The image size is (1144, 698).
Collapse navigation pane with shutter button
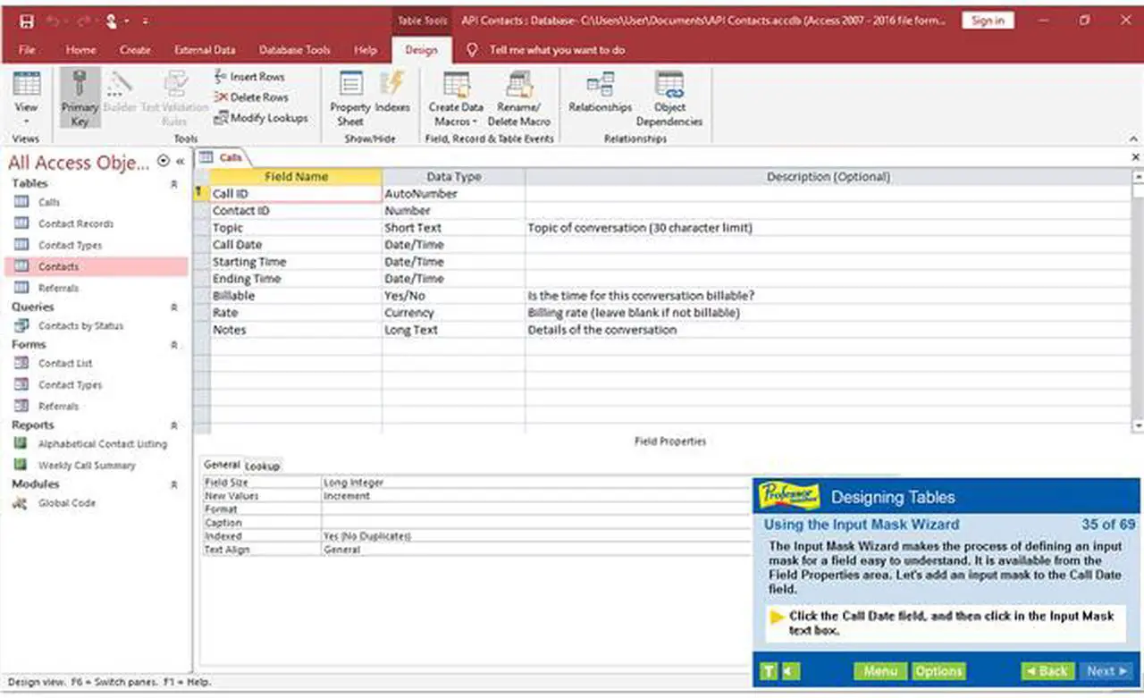point(180,161)
